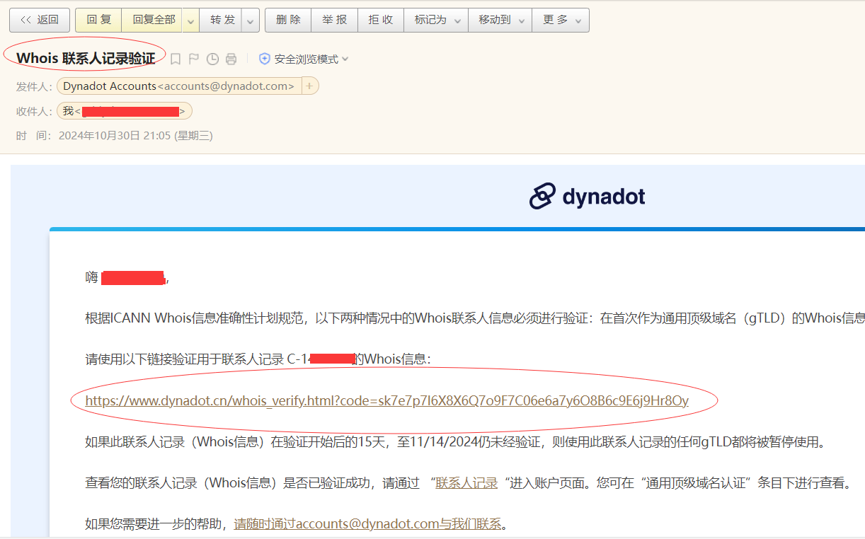The width and height of the screenshot is (865, 539).
Task: Click 请随时通过accounts@dynadot.com与我们联系 link
Action: click(x=367, y=524)
